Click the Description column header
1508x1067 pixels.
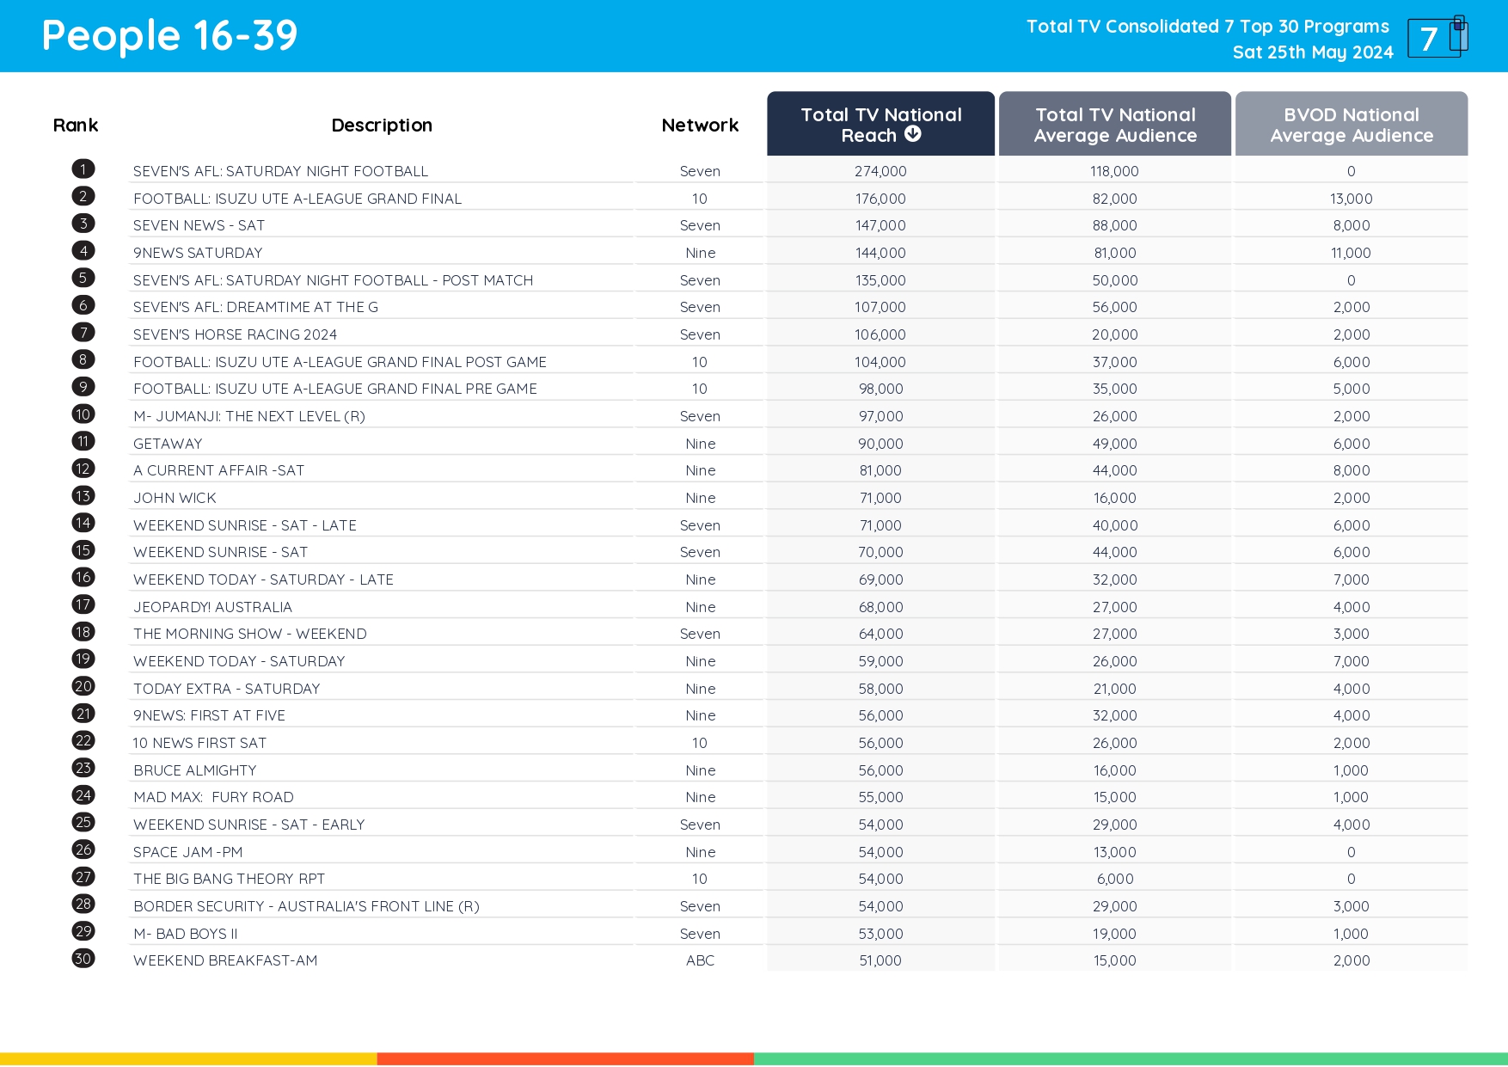(x=382, y=126)
